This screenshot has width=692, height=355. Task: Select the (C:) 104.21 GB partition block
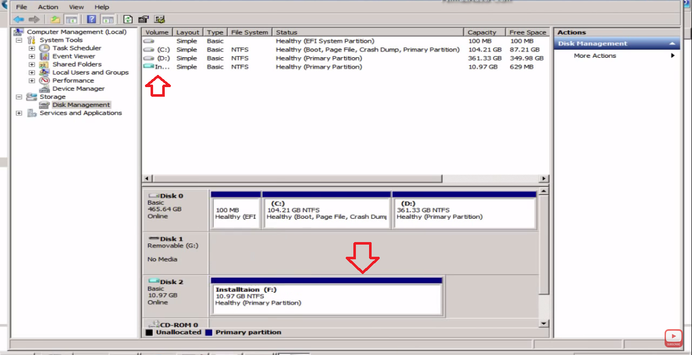tap(326, 210)
